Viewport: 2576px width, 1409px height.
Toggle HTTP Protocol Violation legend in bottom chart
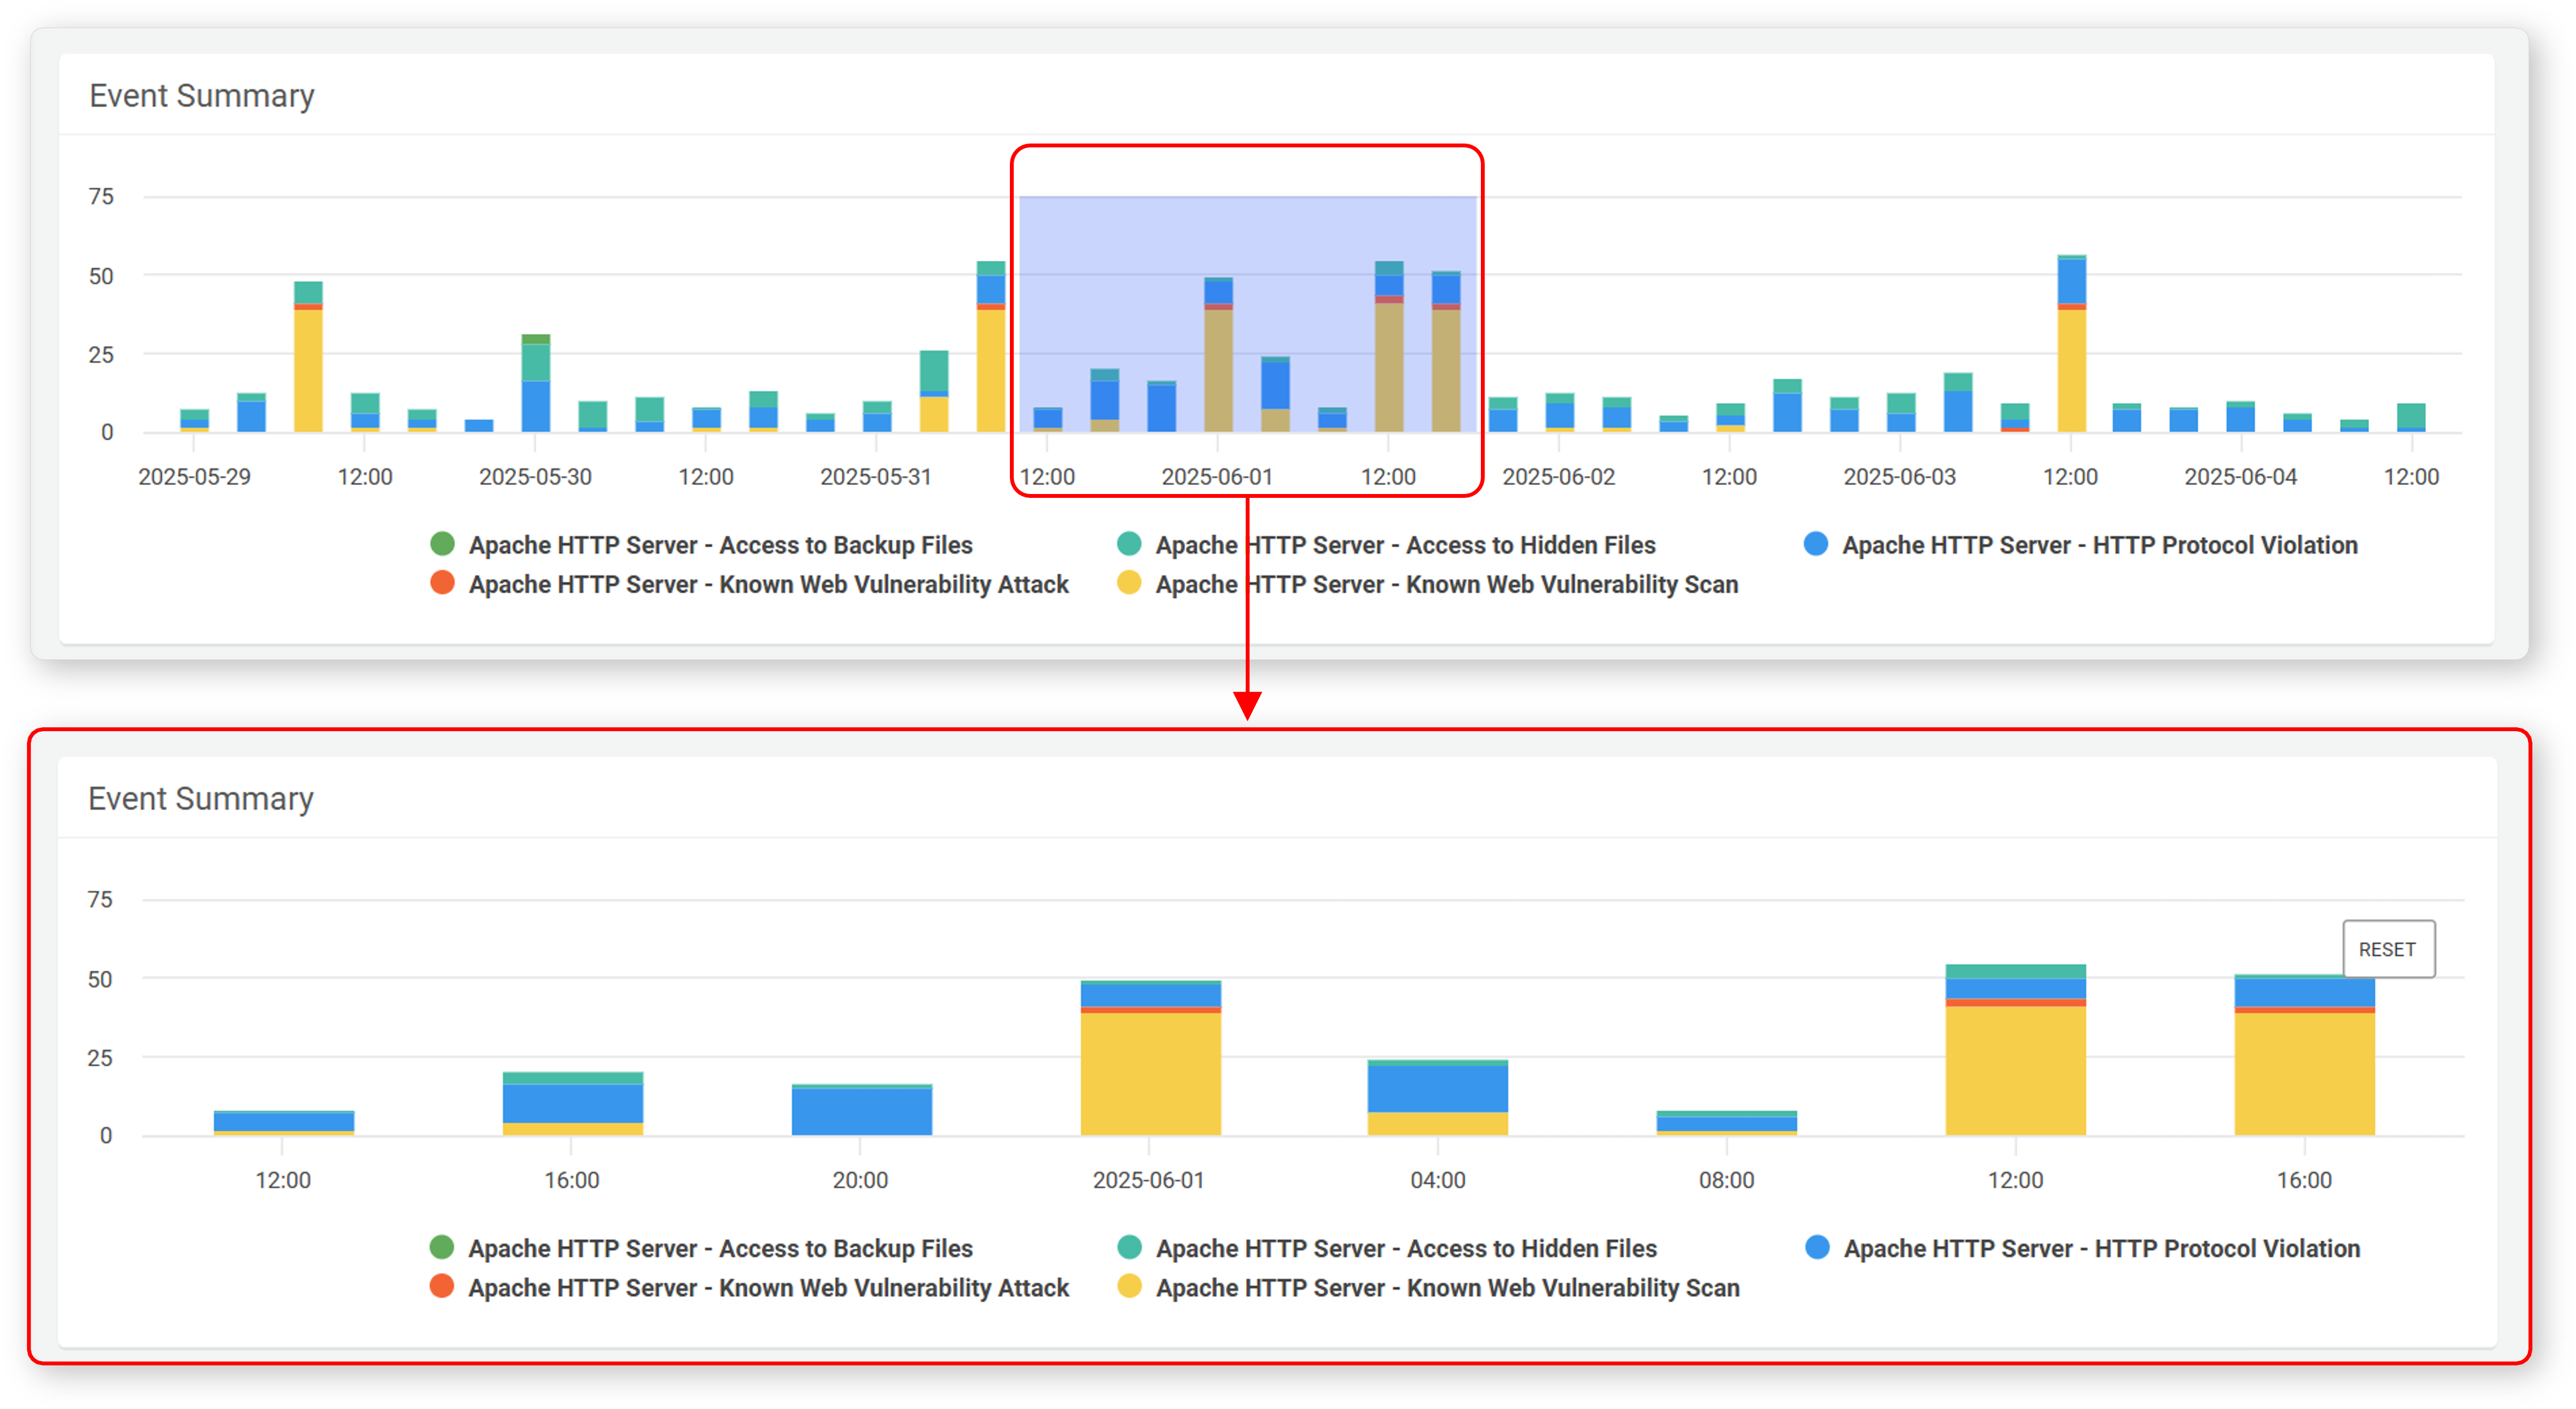[x=2082, y=1248]
